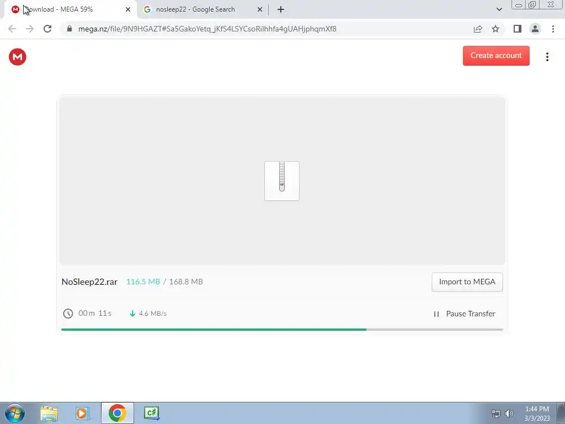Screen dimensions: 565x424
Task: Click the Show desktop button
Action: (561, 413)
